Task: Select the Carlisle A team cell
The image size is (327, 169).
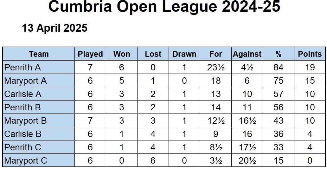Action: [x=39, y=94]
